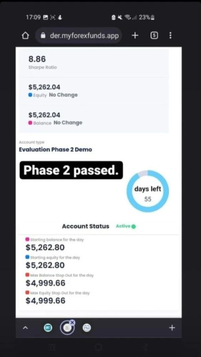This screenshot has width=201, height=357.
Task: Tap the plus icon in bottom bar
Action: coord(172,328)
